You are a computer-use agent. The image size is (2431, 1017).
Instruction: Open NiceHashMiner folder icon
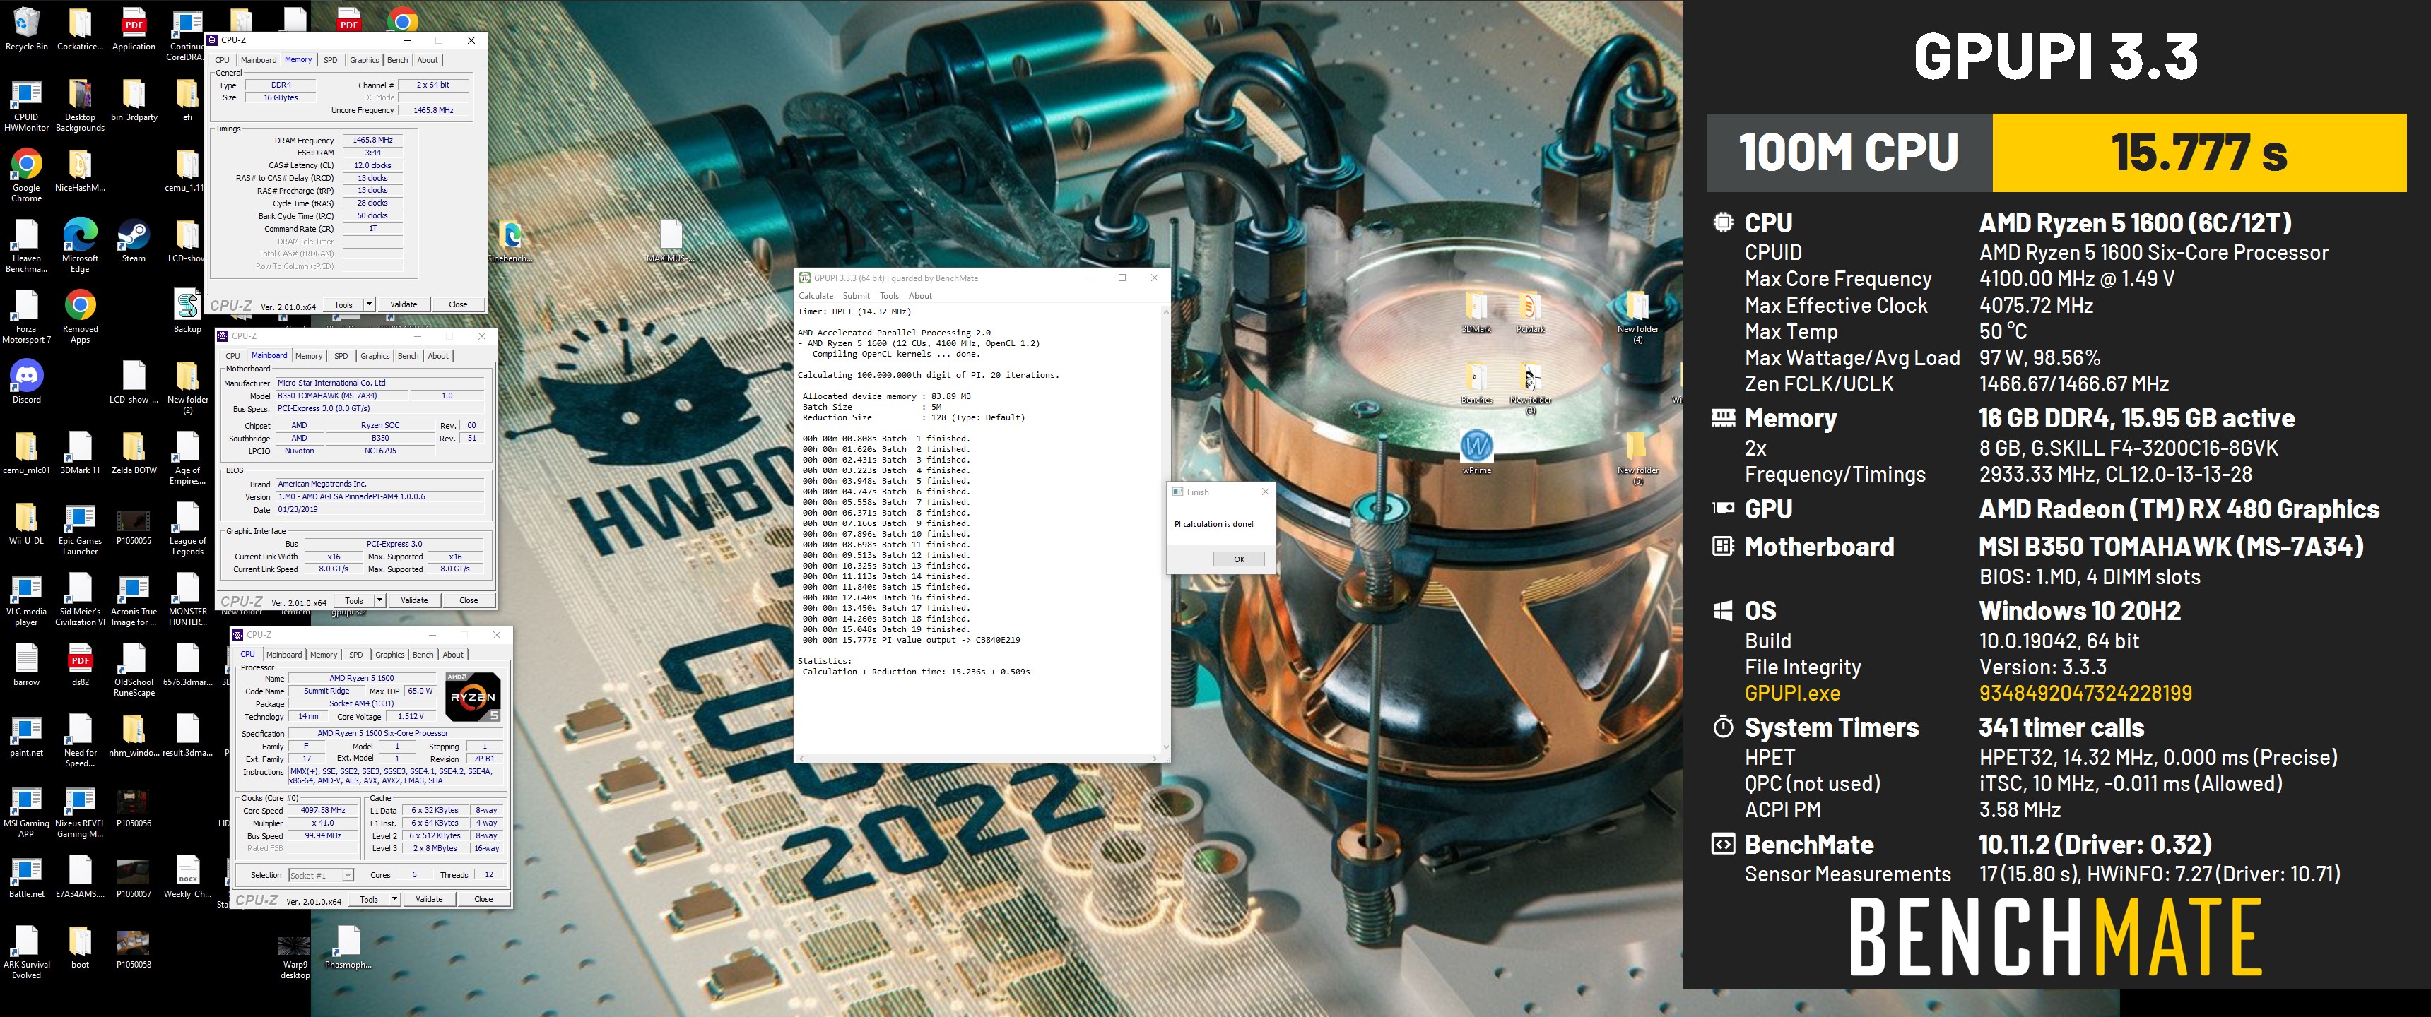click(81, 169)
